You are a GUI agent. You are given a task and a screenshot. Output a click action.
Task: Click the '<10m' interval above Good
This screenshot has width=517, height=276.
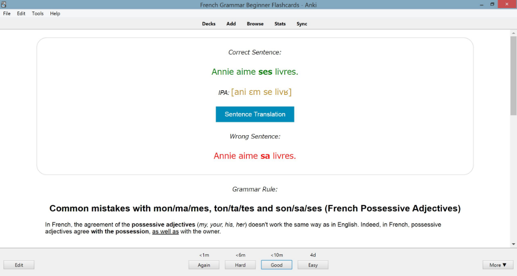277,255
